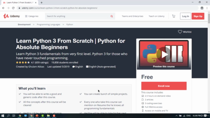Open the Chrome three-dot menu

pos(207,8)
